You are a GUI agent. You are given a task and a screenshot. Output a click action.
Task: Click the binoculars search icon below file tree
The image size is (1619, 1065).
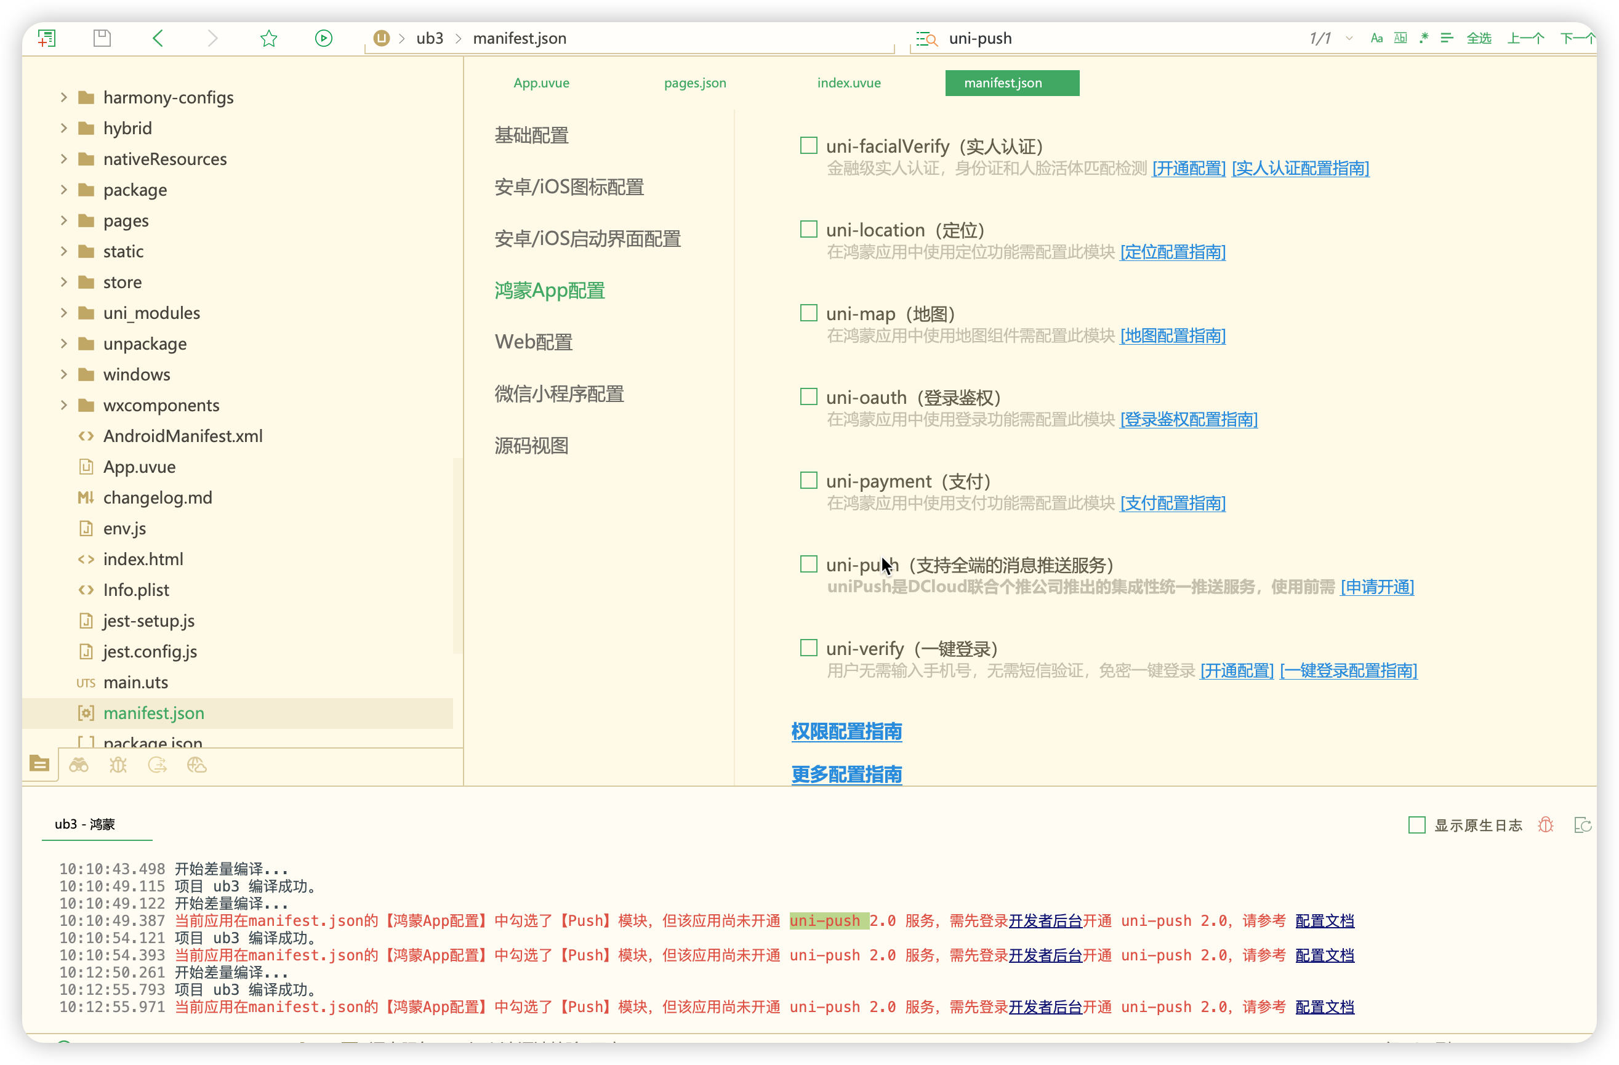point(79,765)
